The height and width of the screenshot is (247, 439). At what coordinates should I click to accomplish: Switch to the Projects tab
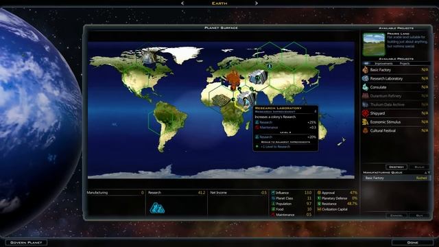coord(405,64)
